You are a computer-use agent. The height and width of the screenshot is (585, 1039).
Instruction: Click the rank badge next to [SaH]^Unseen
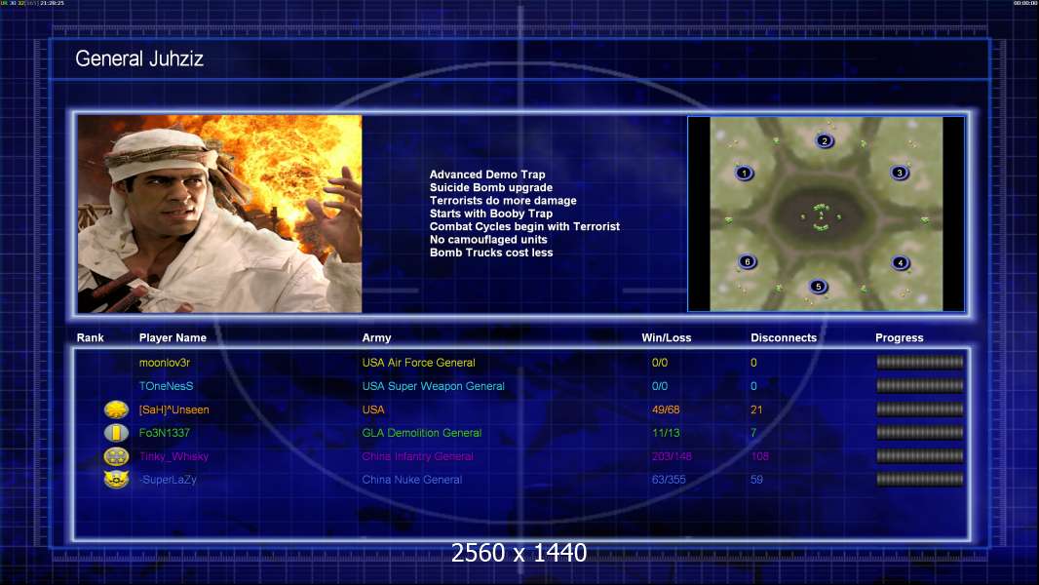coord(117,409)
